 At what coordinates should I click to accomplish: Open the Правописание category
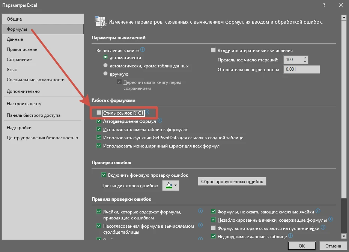pyautogui.click(x=43, y=49)
